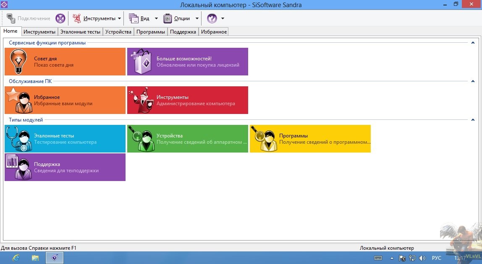
Task: Open the Устройства magnifier tile
Action: click(x=187, y=139)
